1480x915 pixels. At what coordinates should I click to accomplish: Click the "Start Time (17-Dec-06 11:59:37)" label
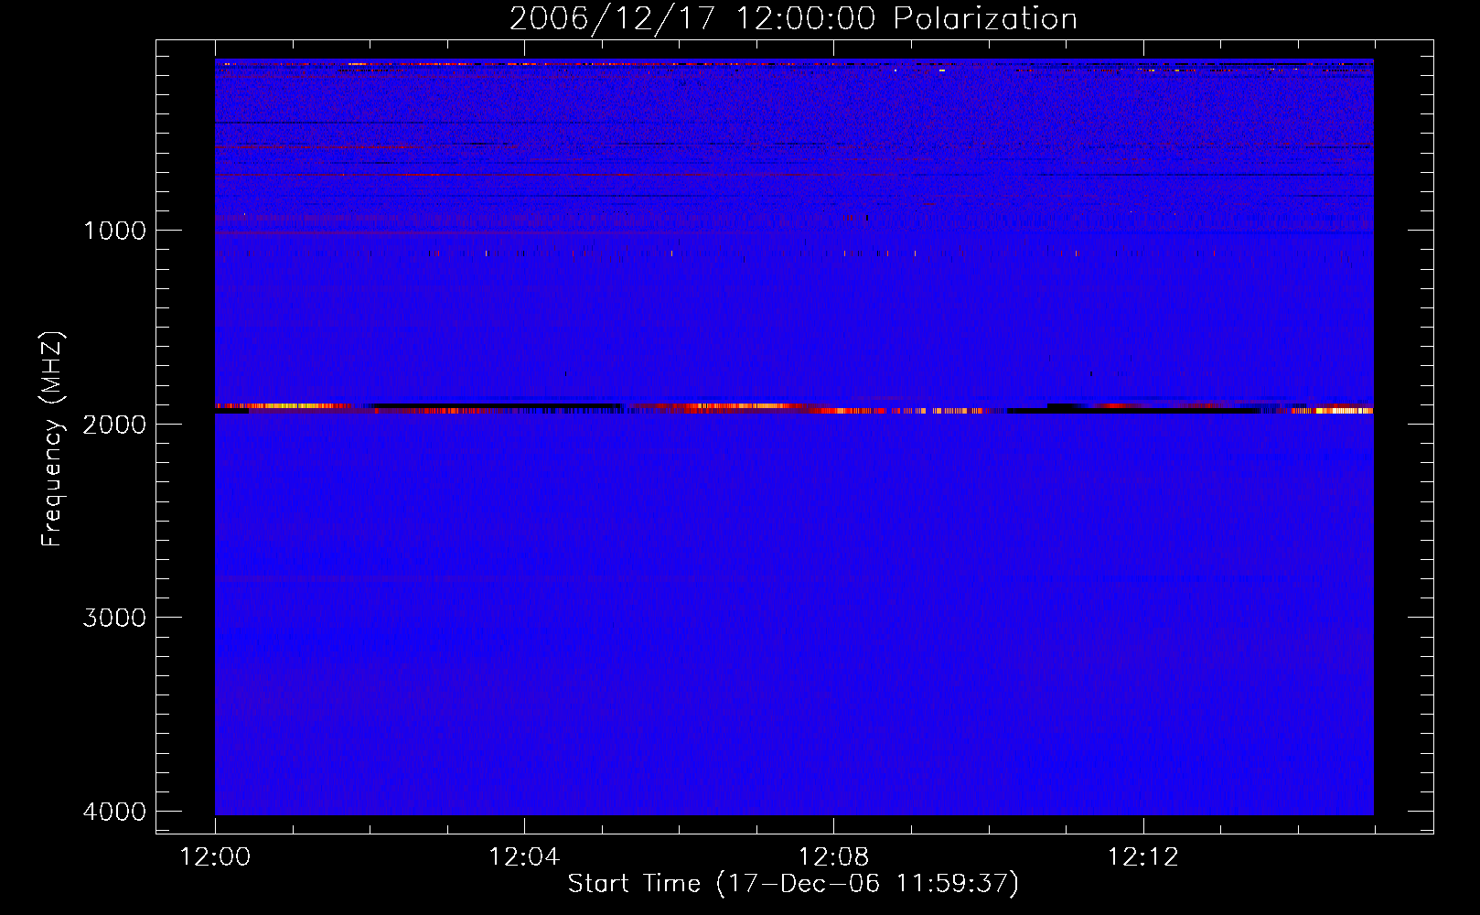793,884
